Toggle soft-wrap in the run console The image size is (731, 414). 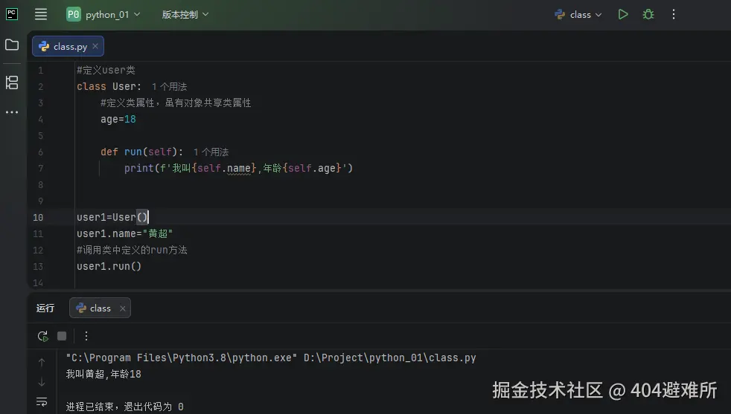(x=42, y=402)
